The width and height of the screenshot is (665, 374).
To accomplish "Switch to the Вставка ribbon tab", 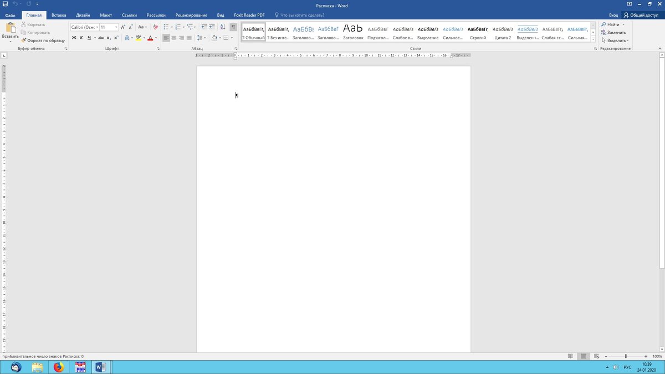I will (x=59, y=15).
